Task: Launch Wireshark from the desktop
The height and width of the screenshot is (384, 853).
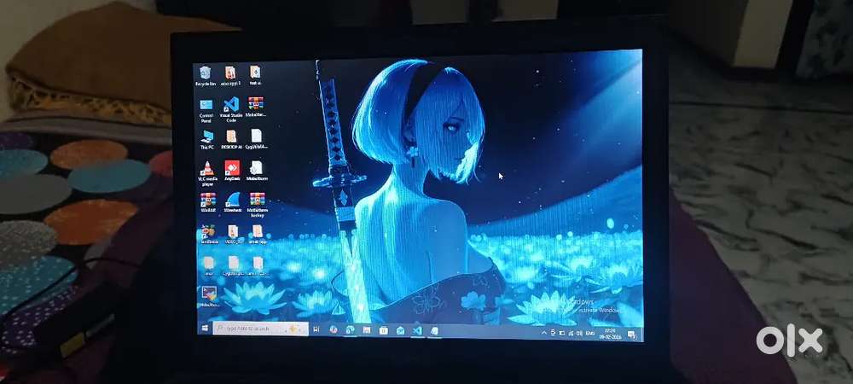Action: [232, 200]
